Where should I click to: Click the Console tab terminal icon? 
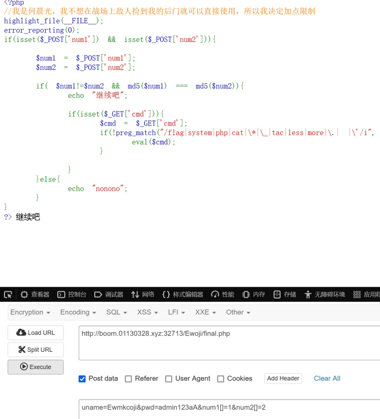tap(61, 294)
